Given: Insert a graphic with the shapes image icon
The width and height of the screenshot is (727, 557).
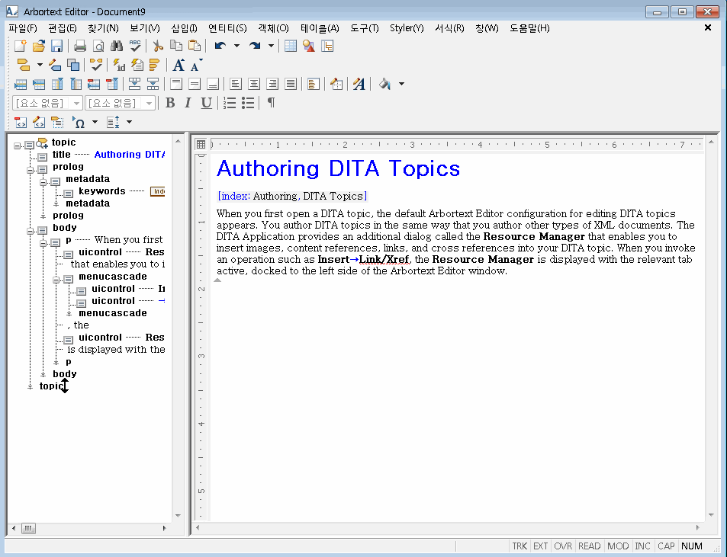Looking at the screenshot, I should (x=309, y=46).
